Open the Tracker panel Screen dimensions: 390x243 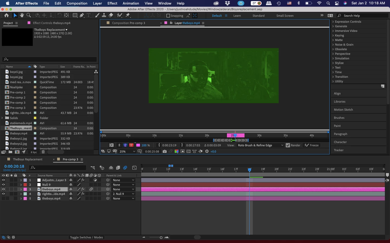point(339,150)
